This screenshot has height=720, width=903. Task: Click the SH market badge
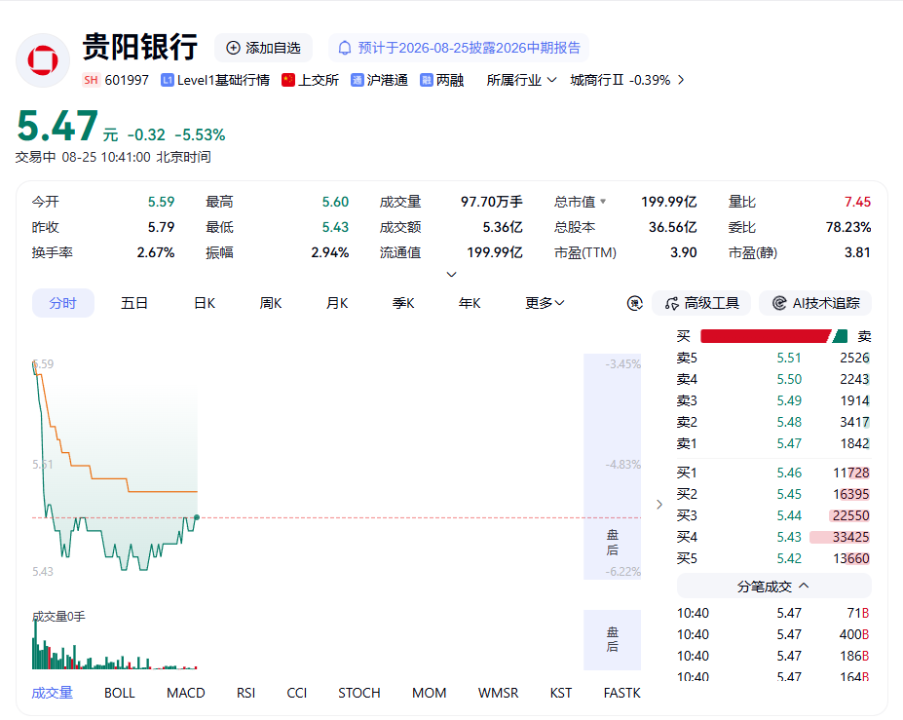pyautogui.click(x=91, y=80)
